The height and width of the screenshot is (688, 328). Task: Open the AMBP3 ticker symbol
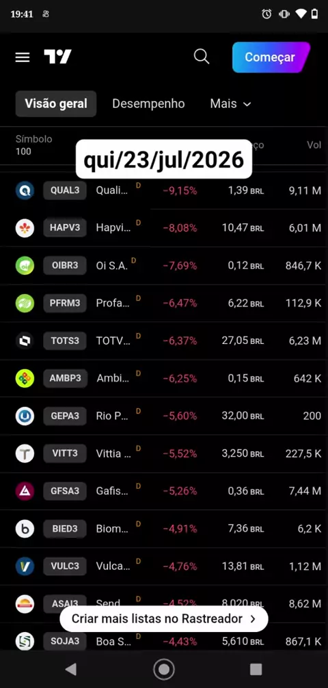click(65, 378)
